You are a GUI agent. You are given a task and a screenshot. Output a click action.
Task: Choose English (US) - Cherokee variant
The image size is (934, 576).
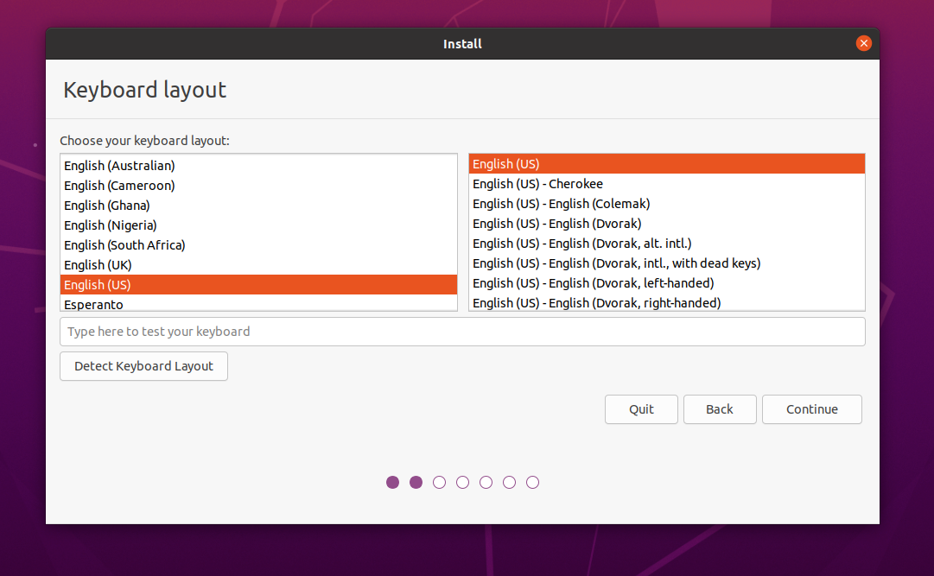537,183
